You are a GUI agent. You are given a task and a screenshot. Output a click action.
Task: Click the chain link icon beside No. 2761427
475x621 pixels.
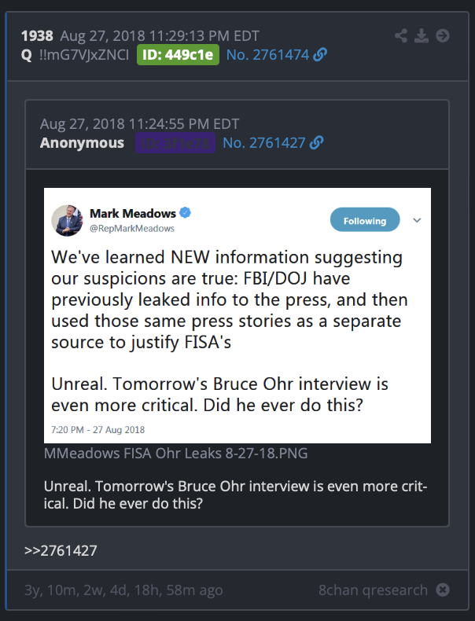pyautogui.click(x=316, y=142)
